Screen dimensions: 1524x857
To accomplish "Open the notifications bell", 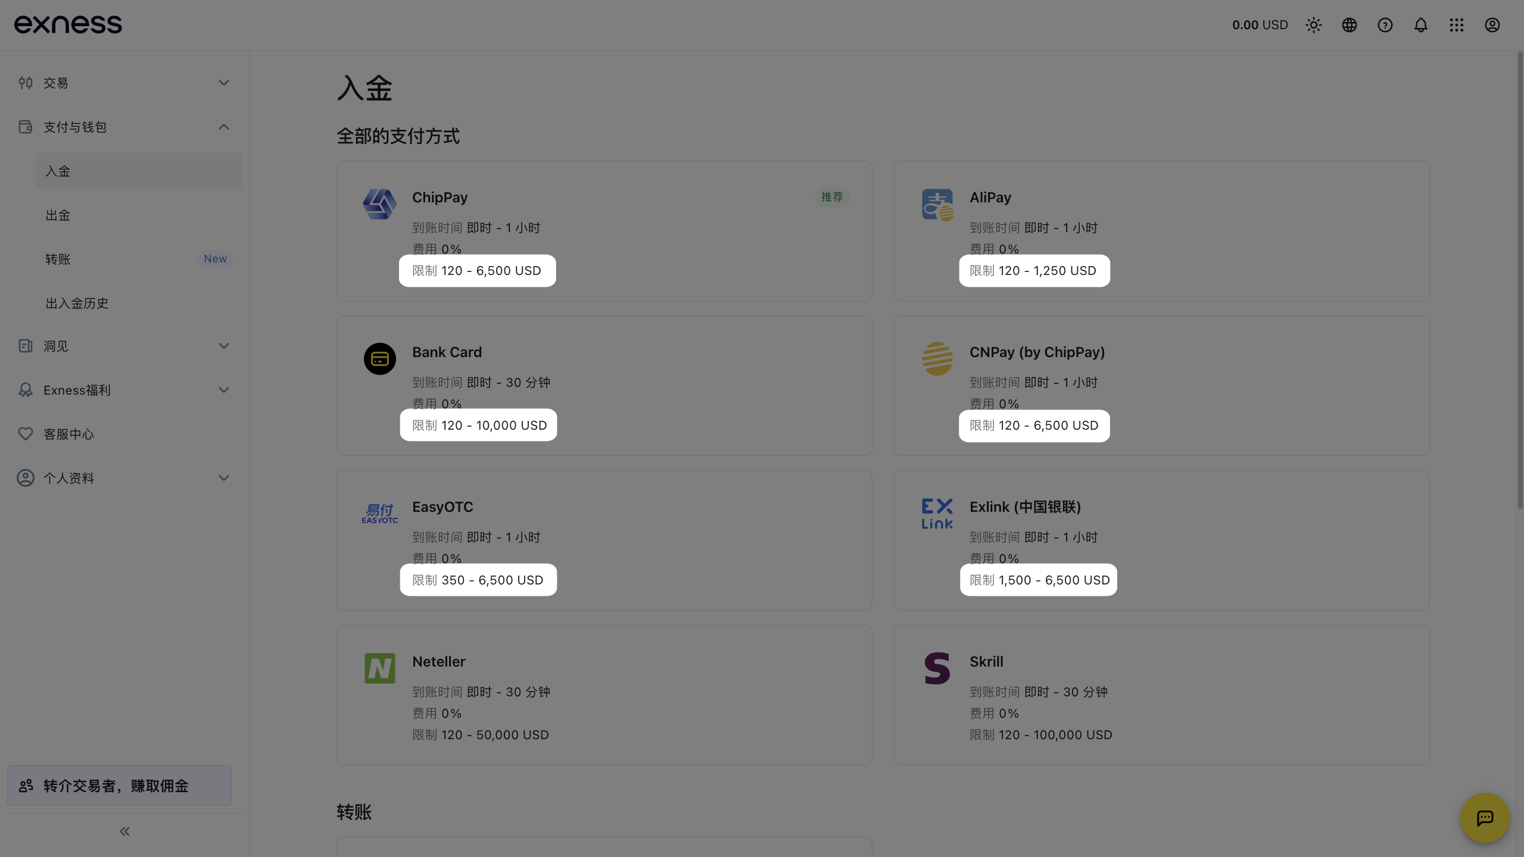I will pyautogui.click(x=1421, y=25).
